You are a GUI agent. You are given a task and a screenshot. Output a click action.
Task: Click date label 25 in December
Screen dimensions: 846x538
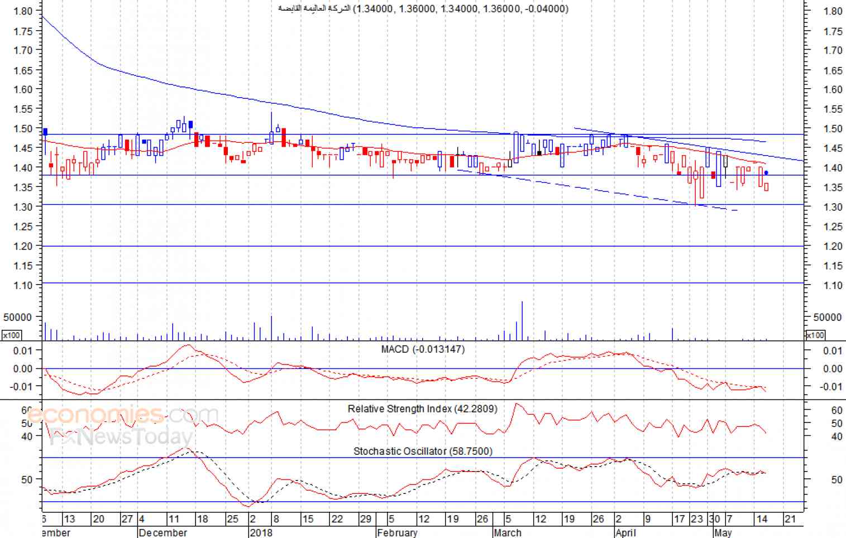pos(232,519)
